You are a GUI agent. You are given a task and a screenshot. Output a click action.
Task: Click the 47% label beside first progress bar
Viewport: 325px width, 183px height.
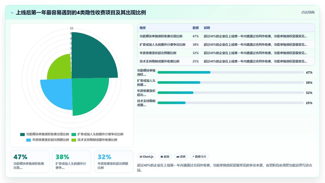point(309,72)
